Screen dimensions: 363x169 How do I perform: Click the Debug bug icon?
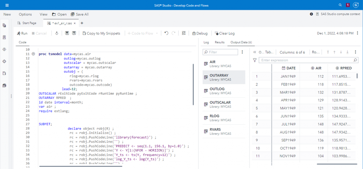194,33
